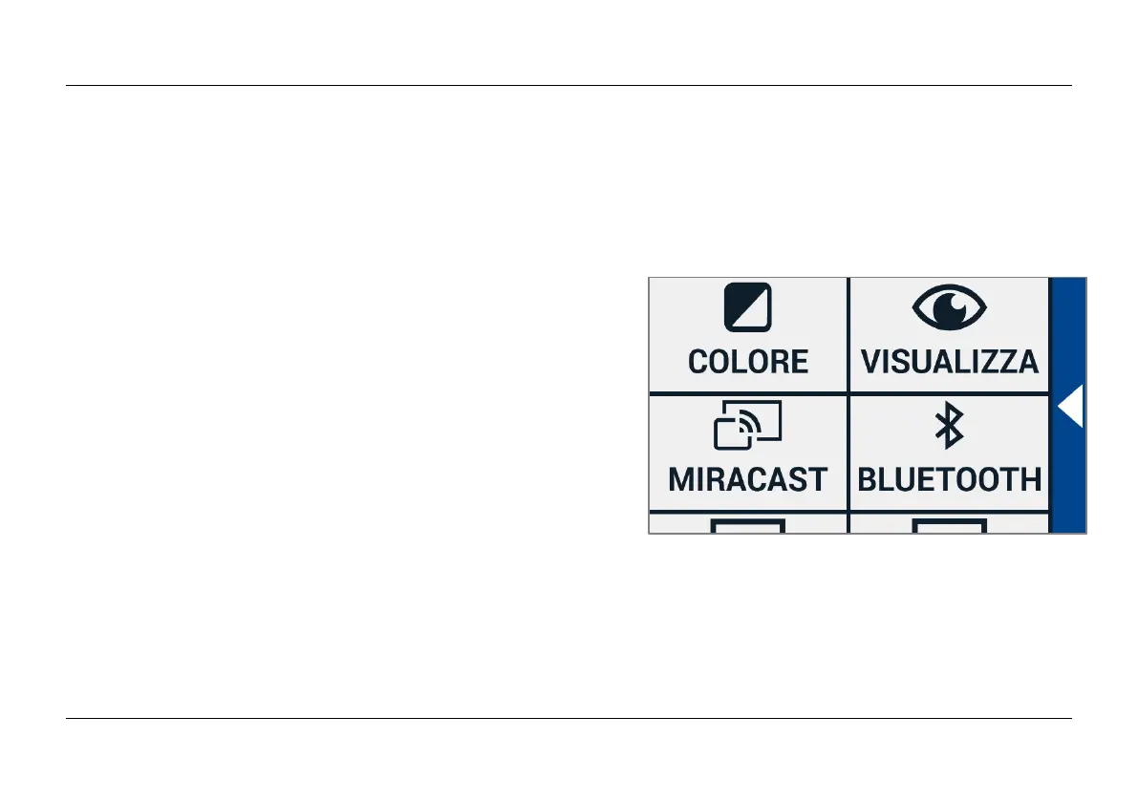The image size is (1138, 801).
Task: Collapse the menu using the blue side bar
Action: [1068, 458]
